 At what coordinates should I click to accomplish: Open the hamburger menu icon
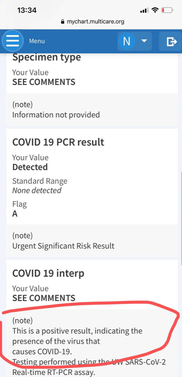tap(12, 41)
